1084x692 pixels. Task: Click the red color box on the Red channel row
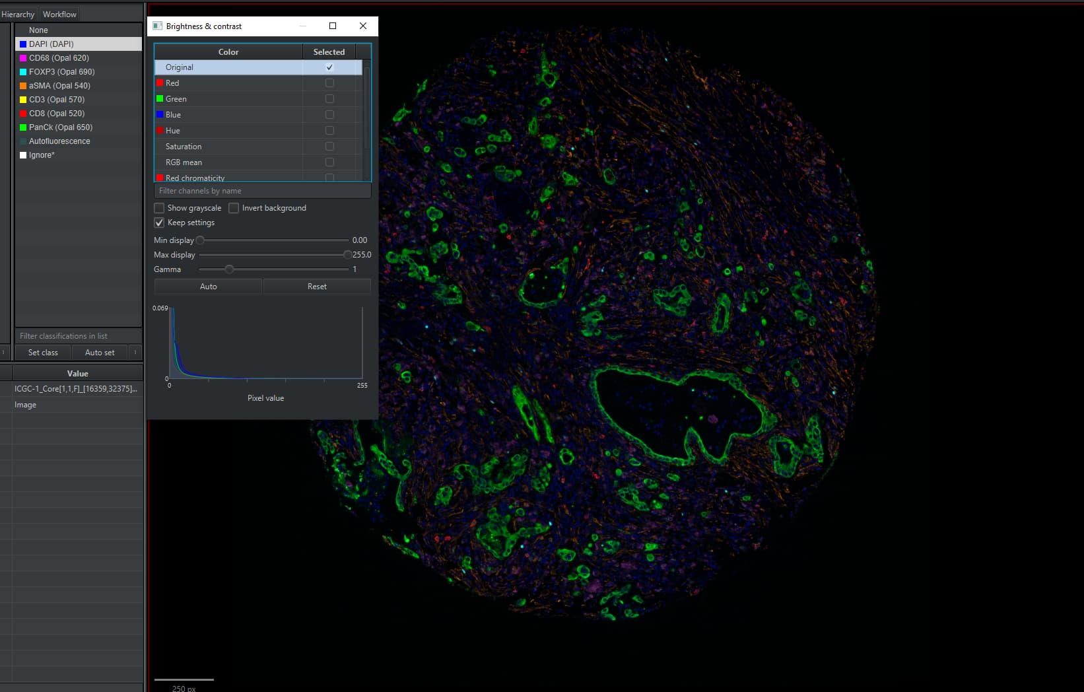160,83
